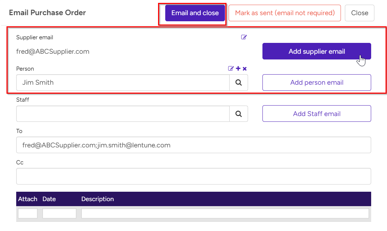Click the Description cell in the attachments table
This screenshot has height=231, width=387.
point(226,213)
